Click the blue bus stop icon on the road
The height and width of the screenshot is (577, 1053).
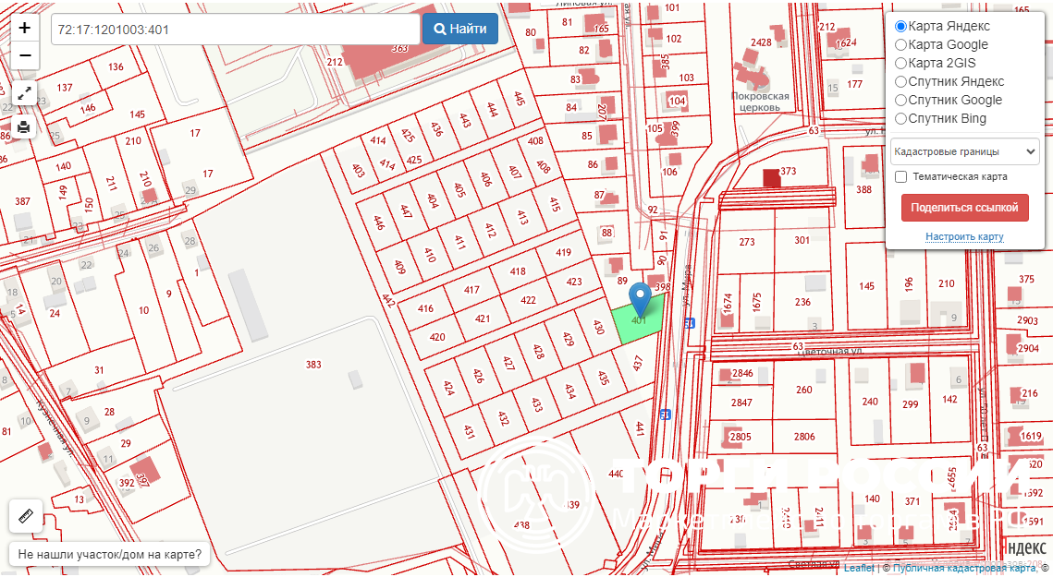pos(690,323)
